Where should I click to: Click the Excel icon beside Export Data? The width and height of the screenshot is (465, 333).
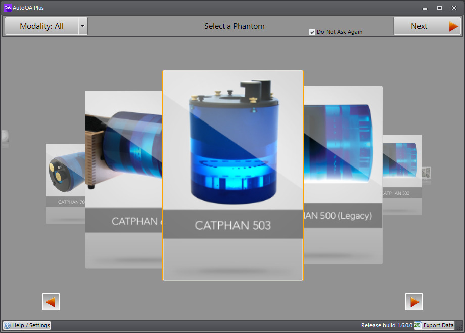pos(418,325)
